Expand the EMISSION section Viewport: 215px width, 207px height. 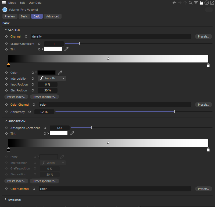(x=6, y=199)
